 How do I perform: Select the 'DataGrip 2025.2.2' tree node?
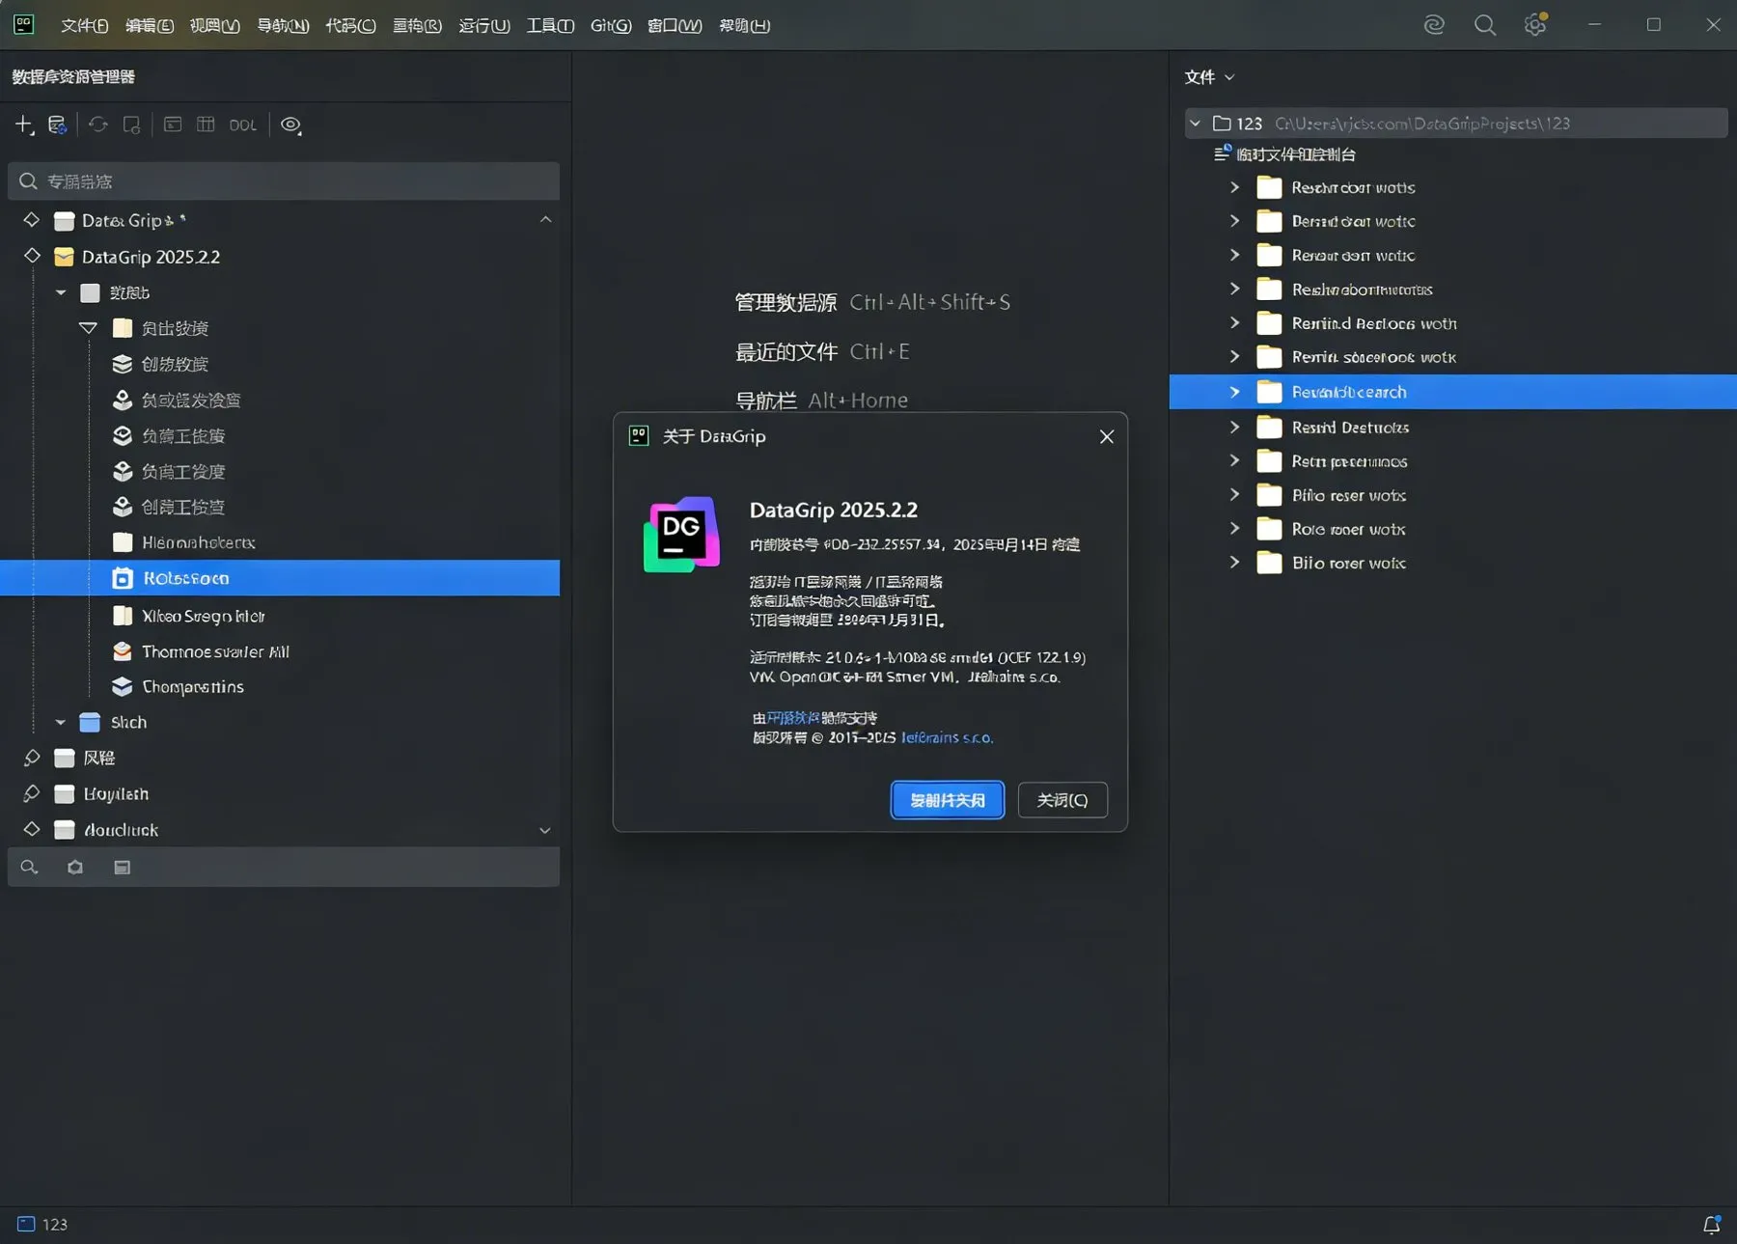click(151, 257)
